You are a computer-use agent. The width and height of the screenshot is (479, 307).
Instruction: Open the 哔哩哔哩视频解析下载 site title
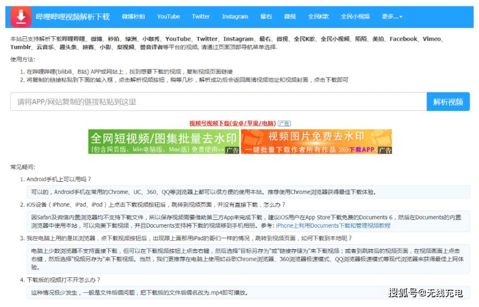pyautogui.click(x=73, y=17)
